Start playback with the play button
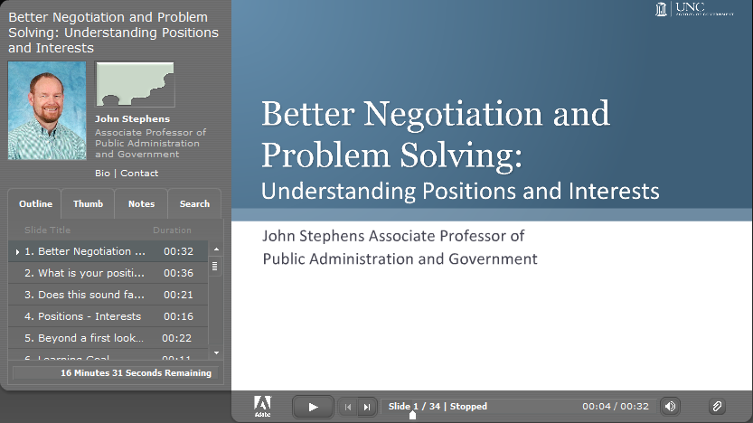The width and height of the screenshot is (753, 423). [x=313, y=407]
